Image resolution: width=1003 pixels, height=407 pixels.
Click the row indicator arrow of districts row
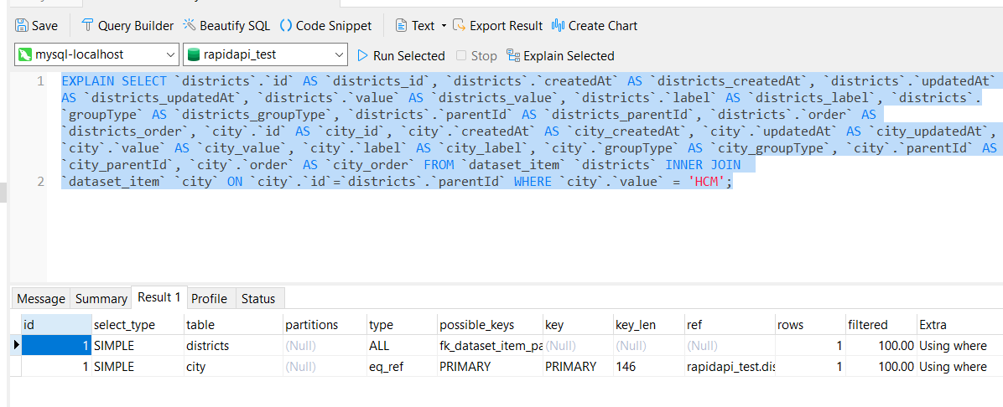(x=17, y=346)
